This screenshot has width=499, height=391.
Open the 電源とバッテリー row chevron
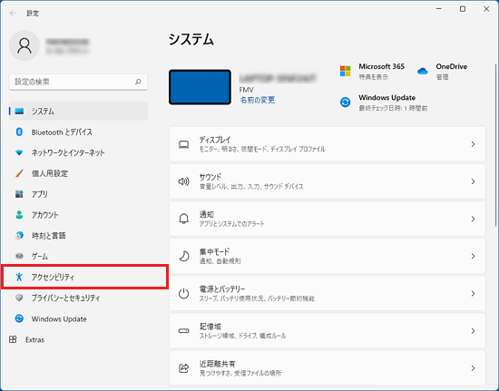[474, 294]
